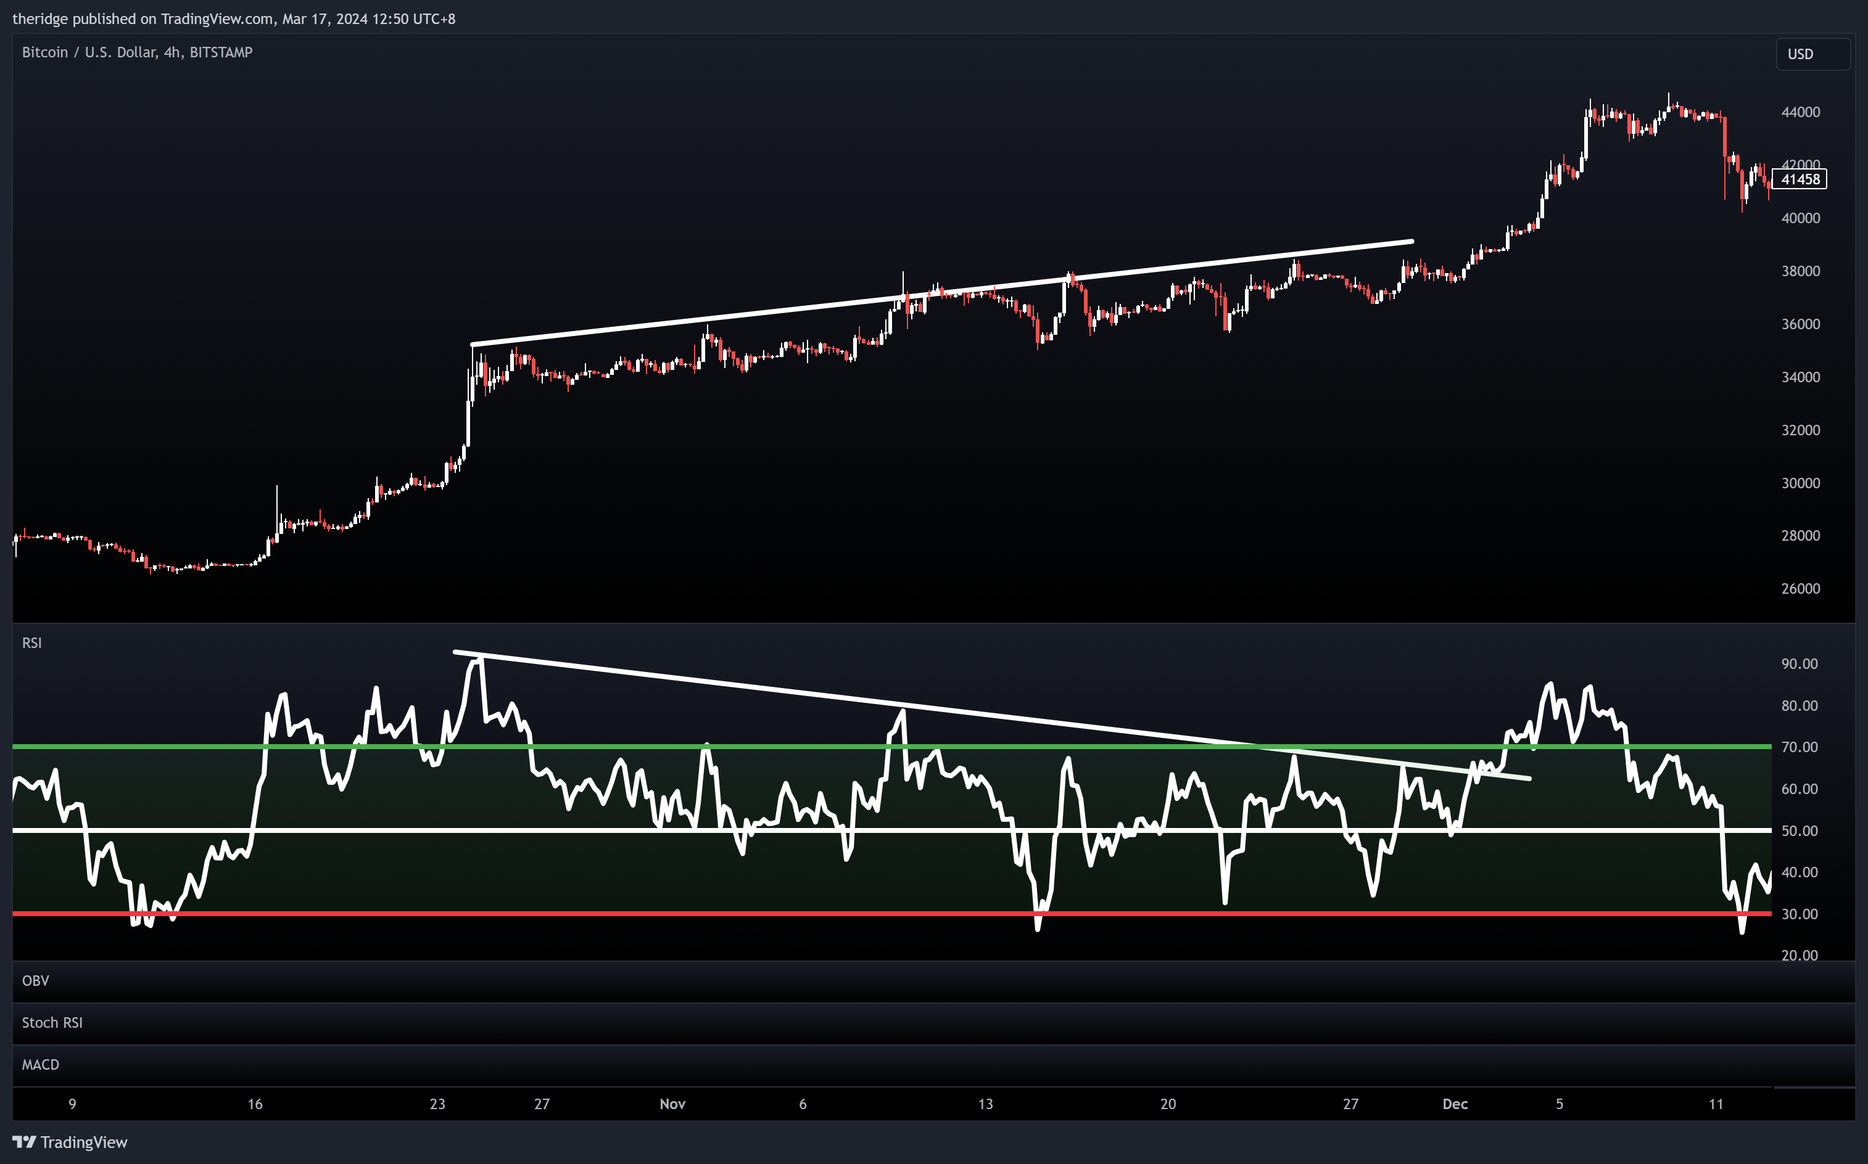1868x1164 pixels.
Task: Click the TradingView wordmark at bottom left
Action: (x=84, y=1142)
